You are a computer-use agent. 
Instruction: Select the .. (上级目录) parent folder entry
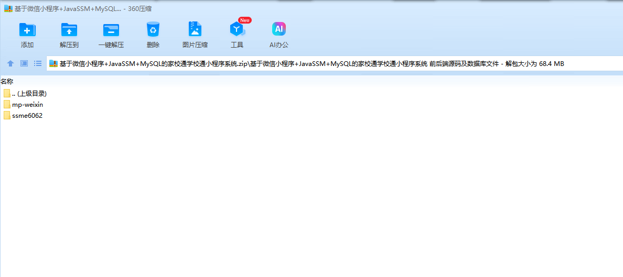[25, 94]
